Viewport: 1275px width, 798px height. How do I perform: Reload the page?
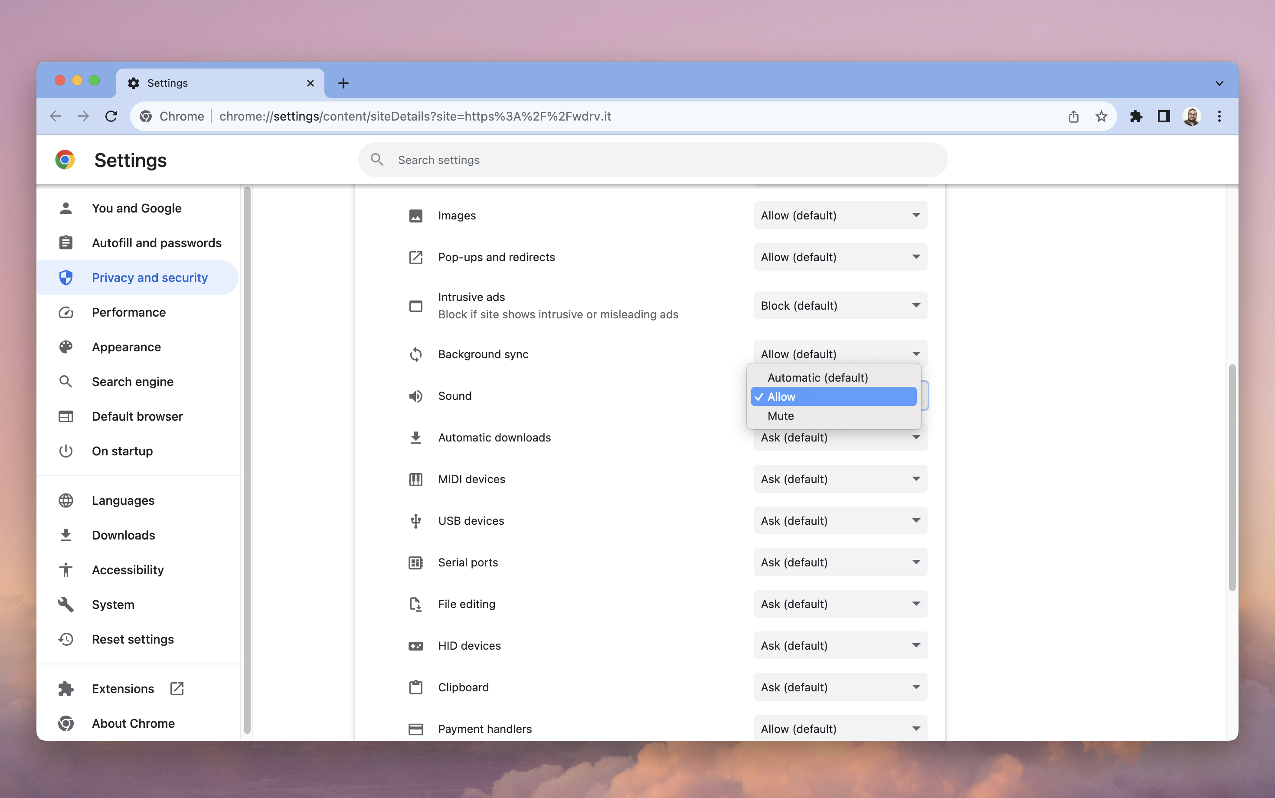[x=111, y=116]
